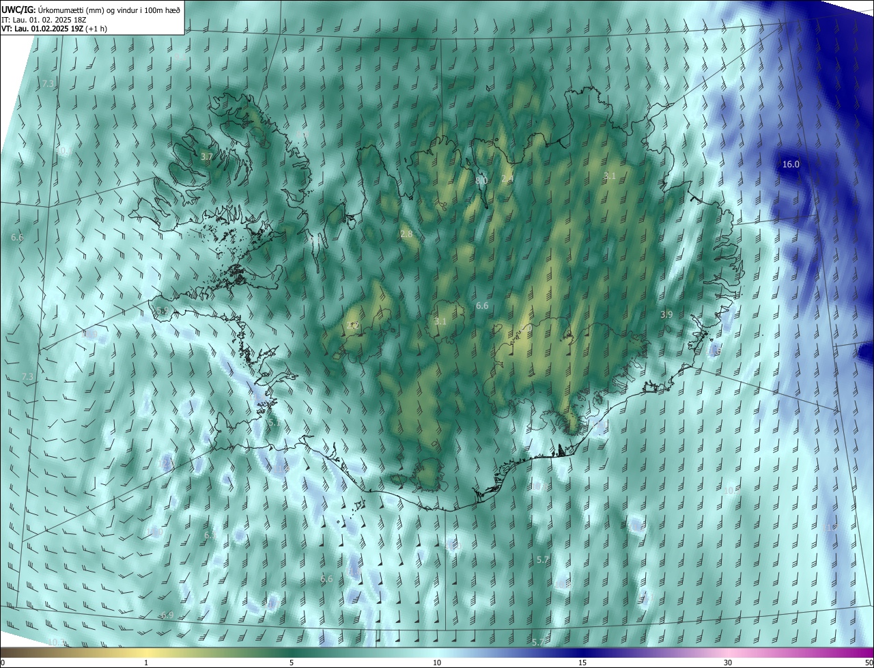874x668 pixels.
Task: Click the legend tick label 50
Action: [869, 663]
